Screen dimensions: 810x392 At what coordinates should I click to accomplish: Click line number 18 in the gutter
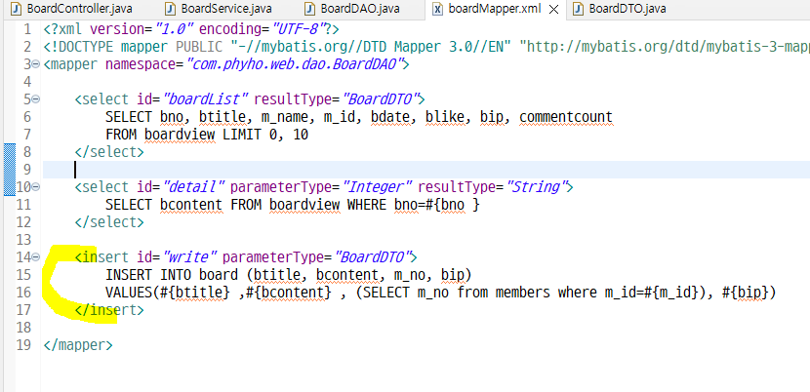[x=23, y=327]
